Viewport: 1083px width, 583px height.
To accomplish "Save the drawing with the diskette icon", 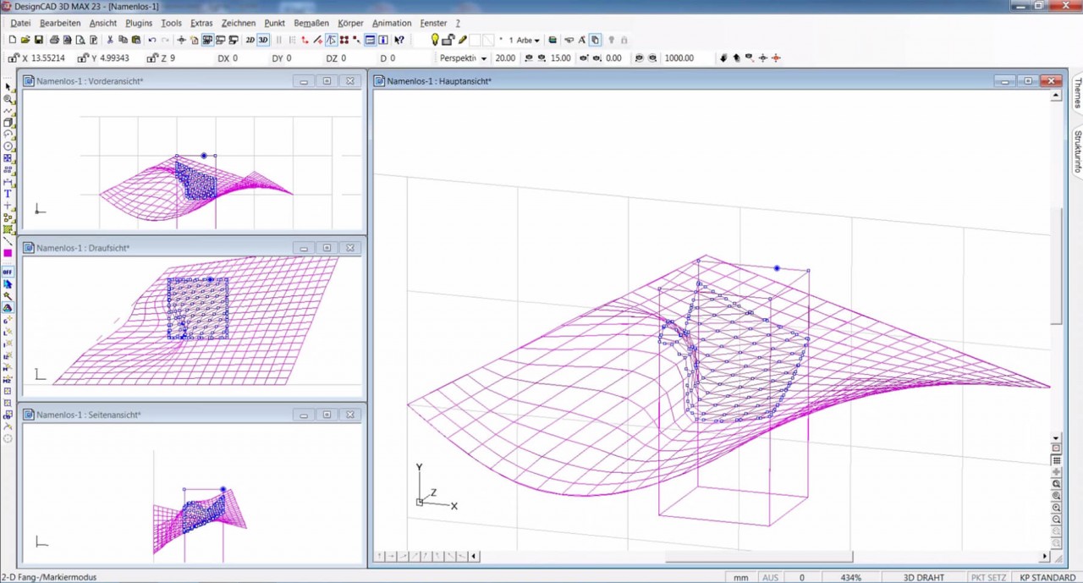I will tap(38, 40).
